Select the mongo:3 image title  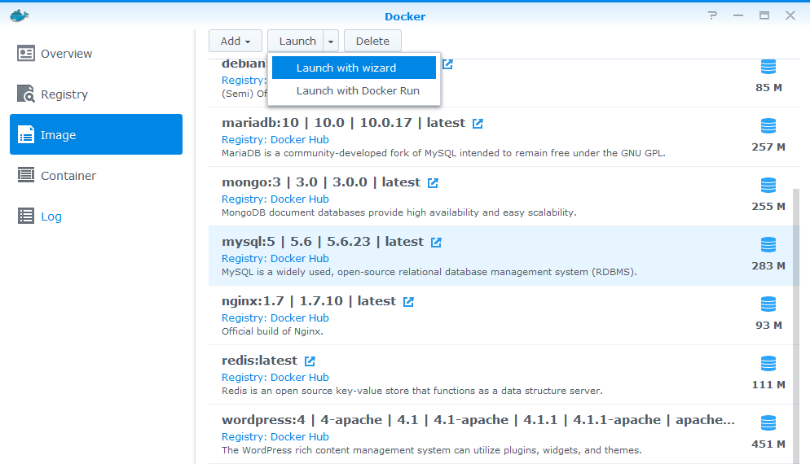(x=321, y=182)
